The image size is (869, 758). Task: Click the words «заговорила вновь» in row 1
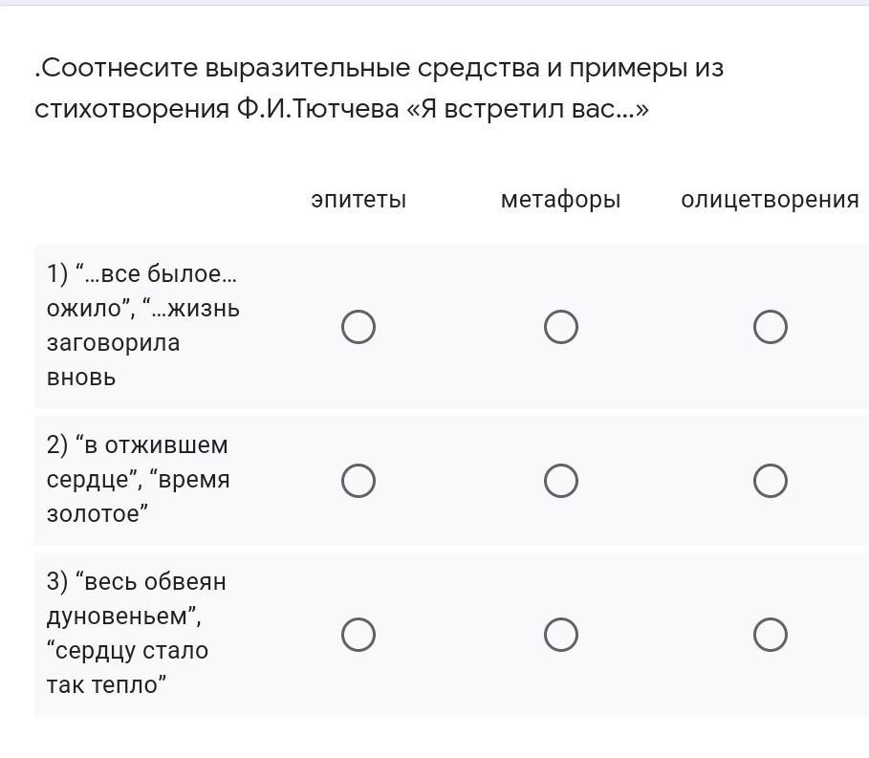point(113,359)
